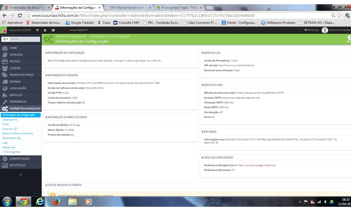Viewport: 351px width, 211px height.
Task: Open Verônica Fernandes user menu
Action: (x=336, y=30)
